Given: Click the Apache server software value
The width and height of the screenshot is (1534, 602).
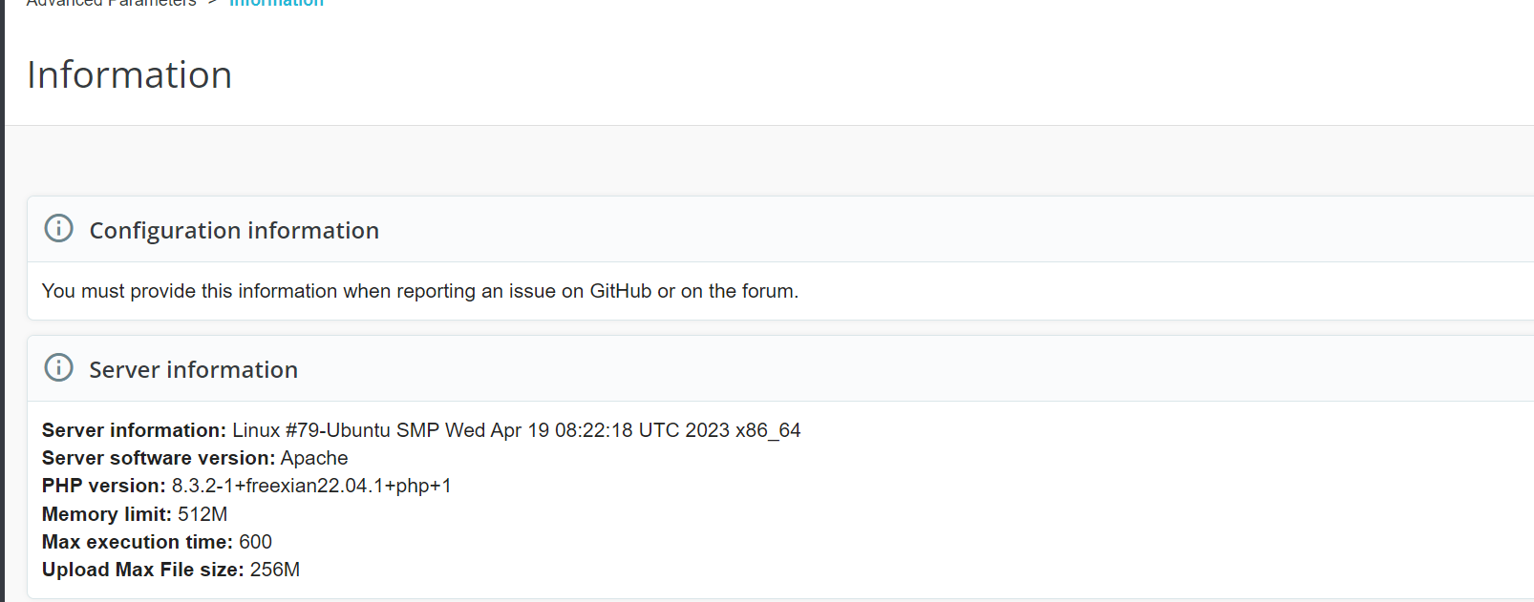Looking at the screenshot, I should [314, 458].
